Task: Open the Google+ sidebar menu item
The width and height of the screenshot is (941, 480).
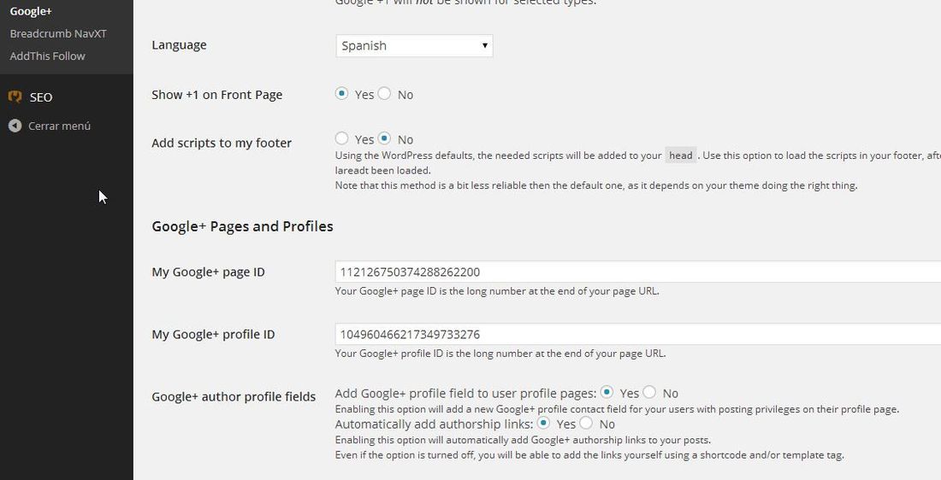Action: [31, 11]
